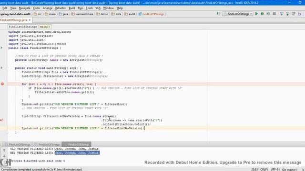This screenshot has height=171, width=305.
Task: Click the 'filteredList.add(flos.names.get(i));' line
Action: click(65, 92)
